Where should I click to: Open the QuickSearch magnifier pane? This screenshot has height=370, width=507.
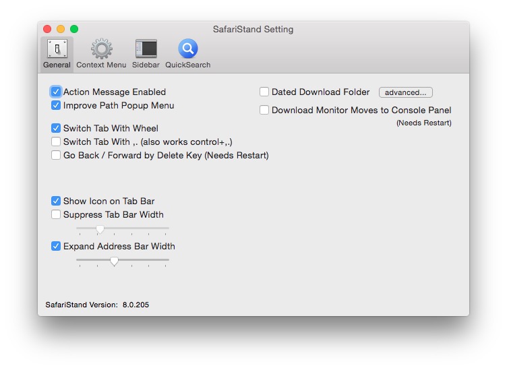click(188, 54)
